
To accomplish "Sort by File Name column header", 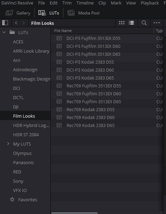I will pos(63,31).
